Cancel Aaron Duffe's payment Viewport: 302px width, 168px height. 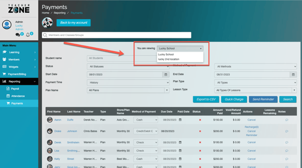251,120
